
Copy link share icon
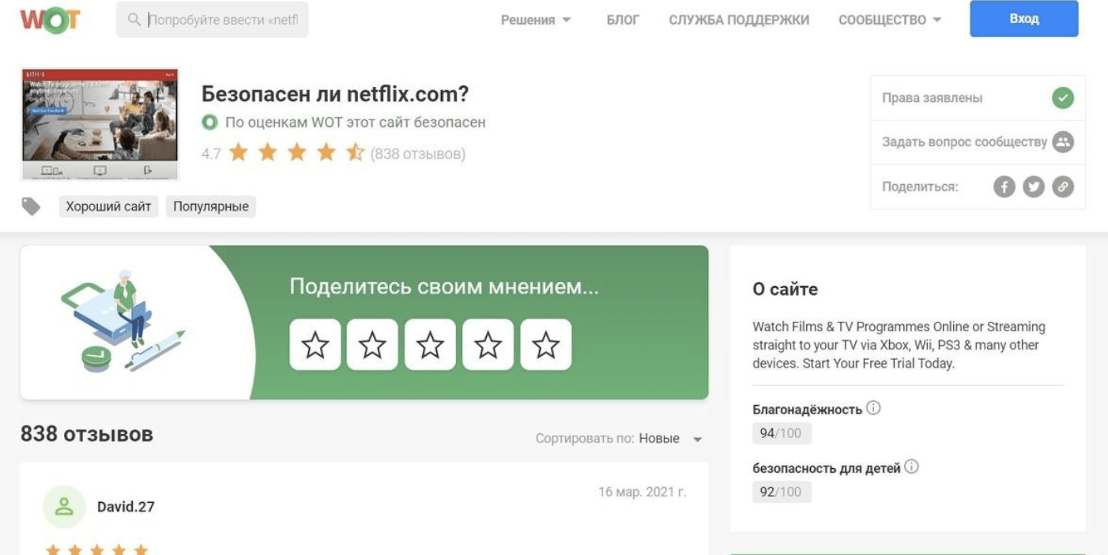1063,187
